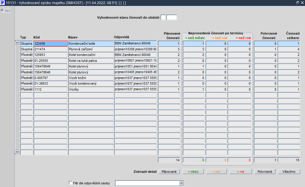Screen dimensions: 305x187
Task: Click Odpovídá cell prijmeni1051 jmeno1051
Action: 135,66
